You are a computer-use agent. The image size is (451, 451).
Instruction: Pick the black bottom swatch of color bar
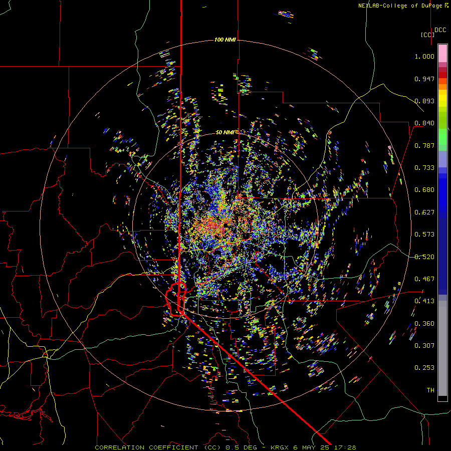442,398
